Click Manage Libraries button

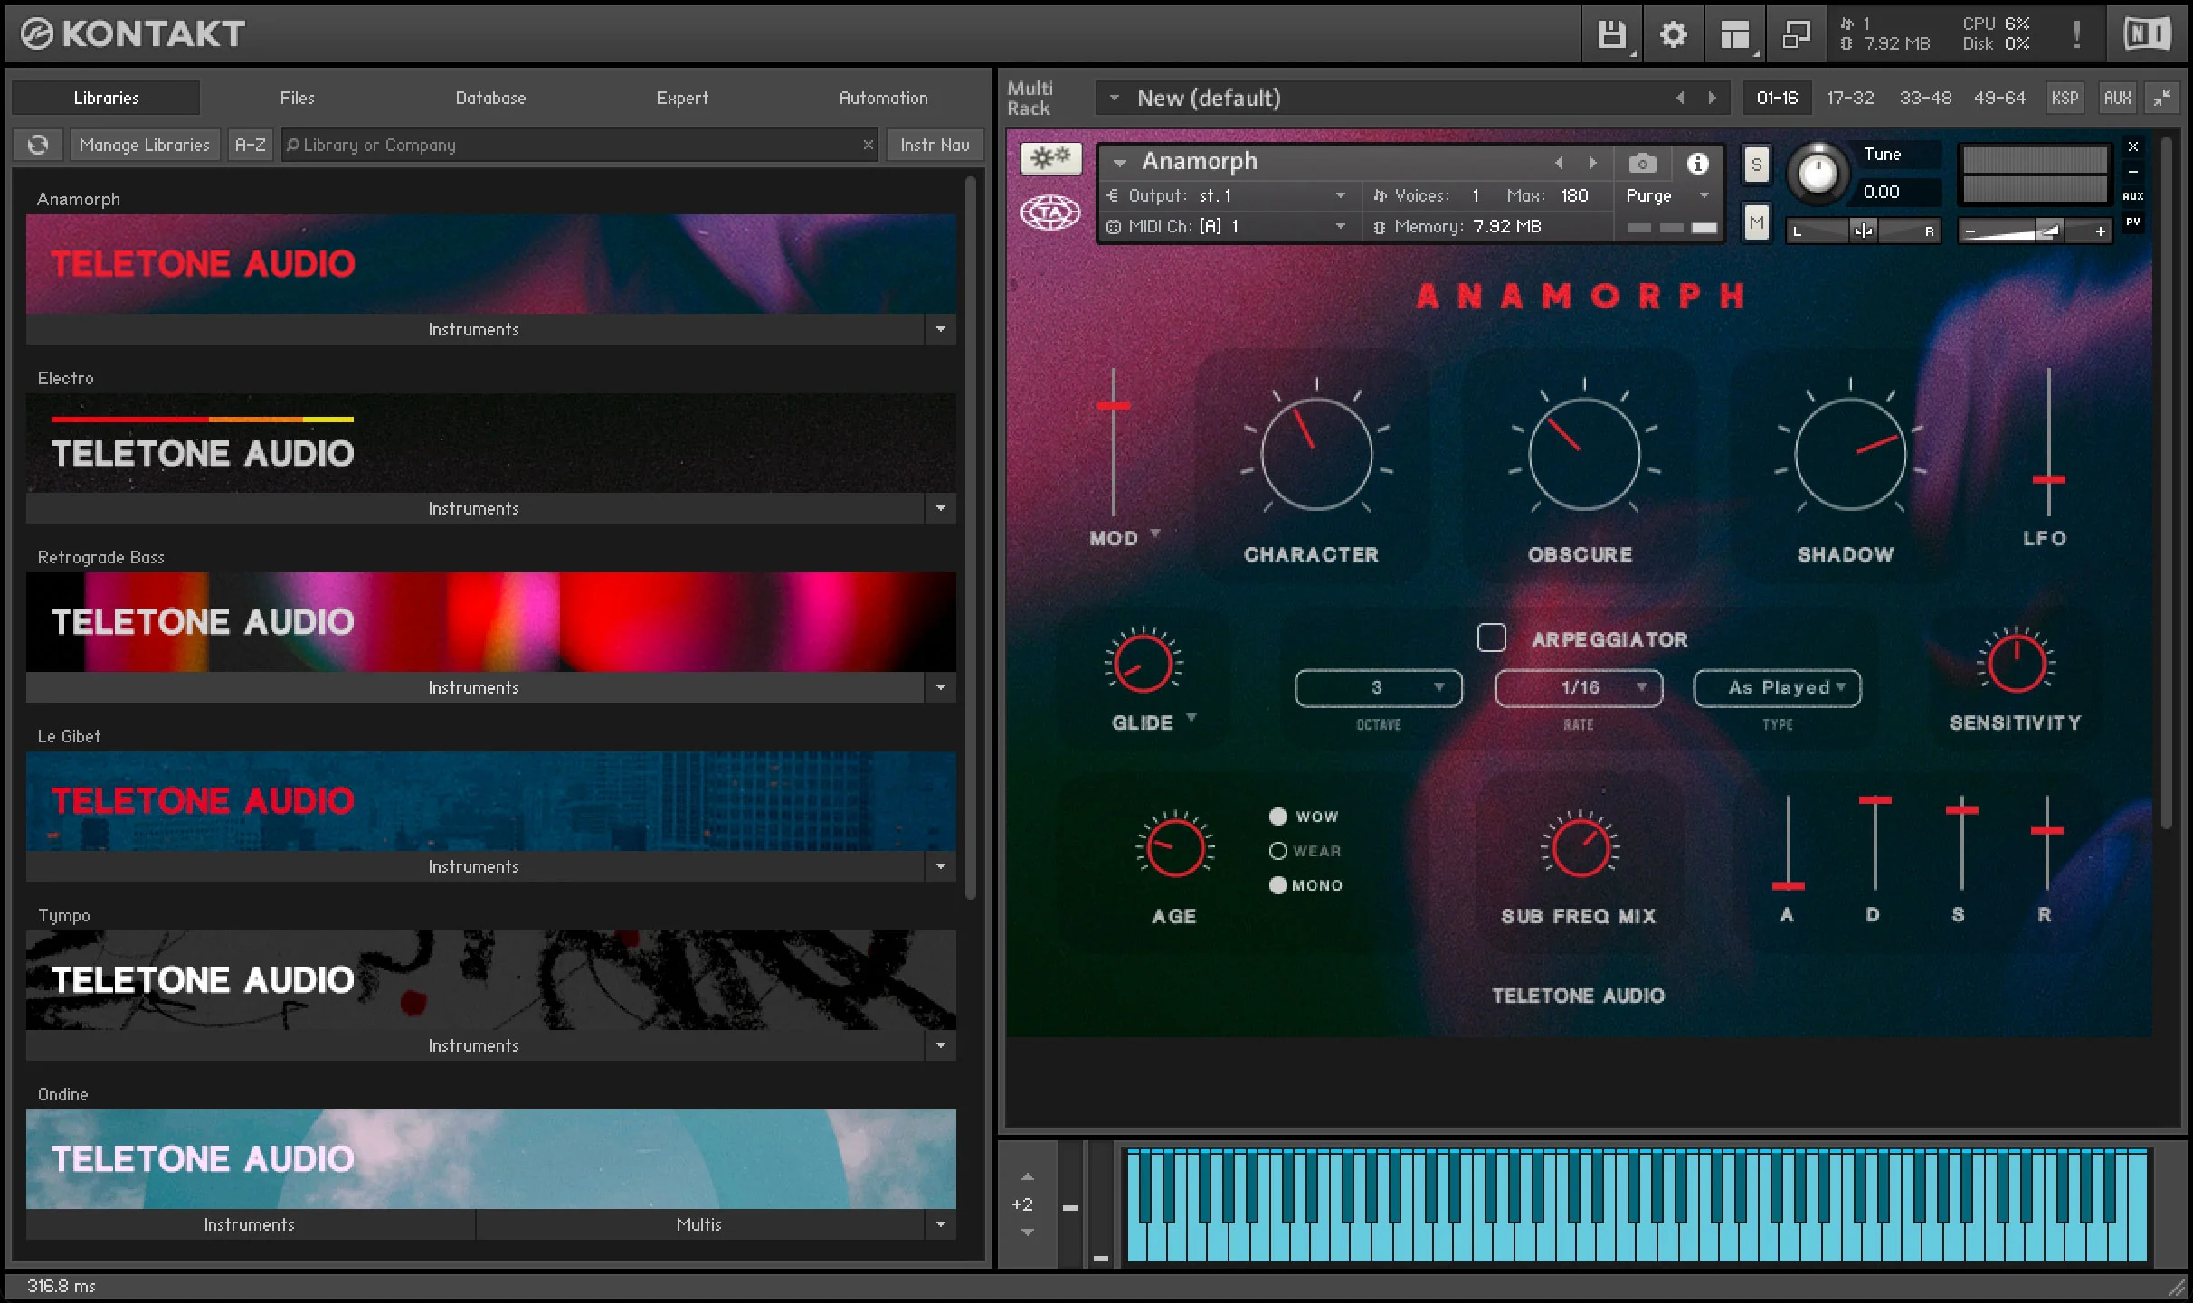(x=145, y=145)
